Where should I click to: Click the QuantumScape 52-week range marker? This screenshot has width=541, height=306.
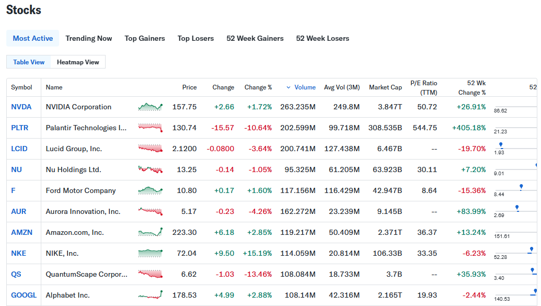click(x=532, y=271)
